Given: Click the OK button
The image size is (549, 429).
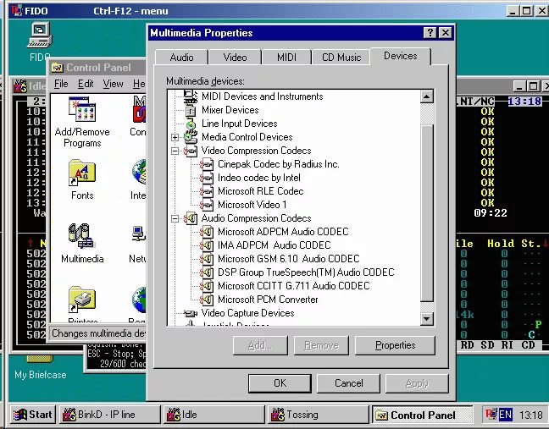Looking at the screenshot, I should point(280,383).
